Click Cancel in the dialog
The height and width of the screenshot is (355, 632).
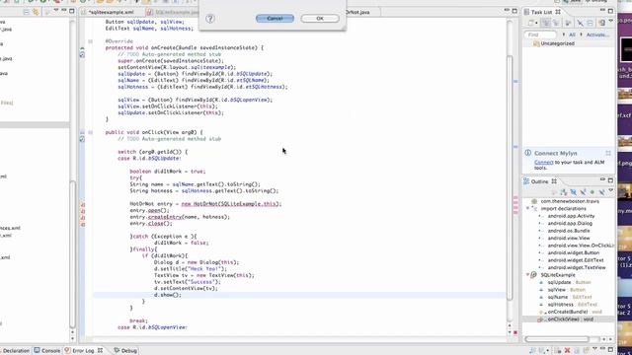point(275,19)
